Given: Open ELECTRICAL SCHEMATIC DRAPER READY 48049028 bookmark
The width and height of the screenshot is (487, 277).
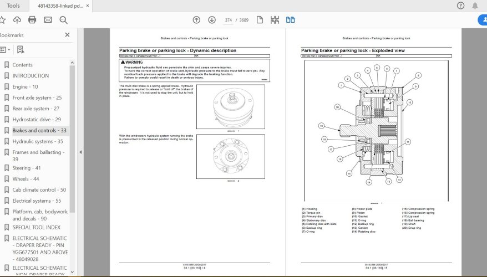Looking at the screenshot, I should [40, 249].
